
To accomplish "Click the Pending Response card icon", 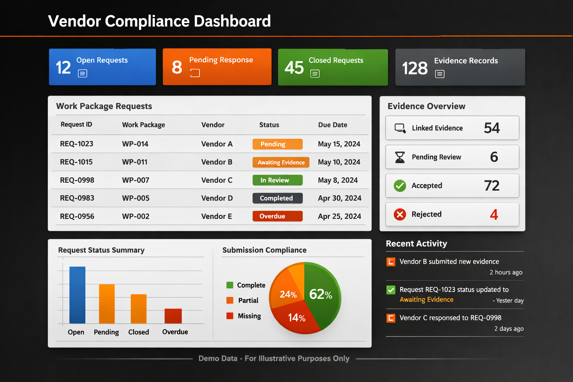I will pos(194,73).
